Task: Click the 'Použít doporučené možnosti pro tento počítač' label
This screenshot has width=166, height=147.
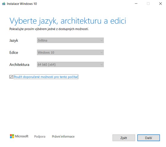Action: (x=46, y=77)
